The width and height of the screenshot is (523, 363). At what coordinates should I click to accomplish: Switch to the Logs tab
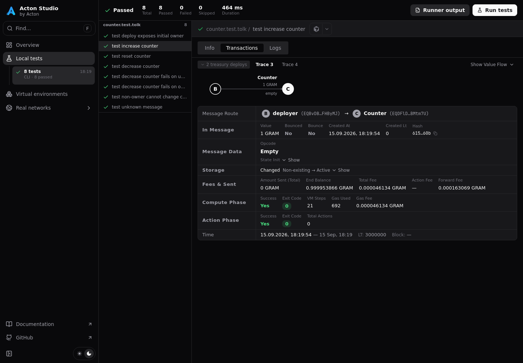coord(275,48)
